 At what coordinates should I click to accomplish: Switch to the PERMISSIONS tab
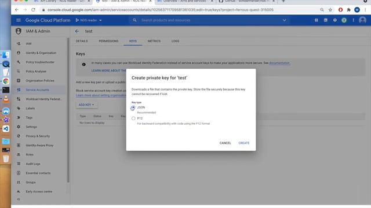pos(108,41)
